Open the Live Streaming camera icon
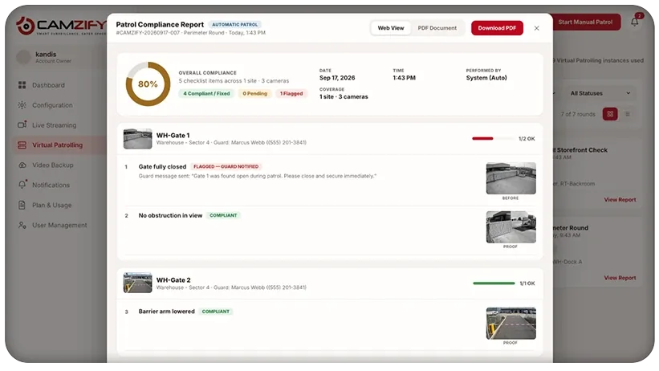 tap(22, 125)
